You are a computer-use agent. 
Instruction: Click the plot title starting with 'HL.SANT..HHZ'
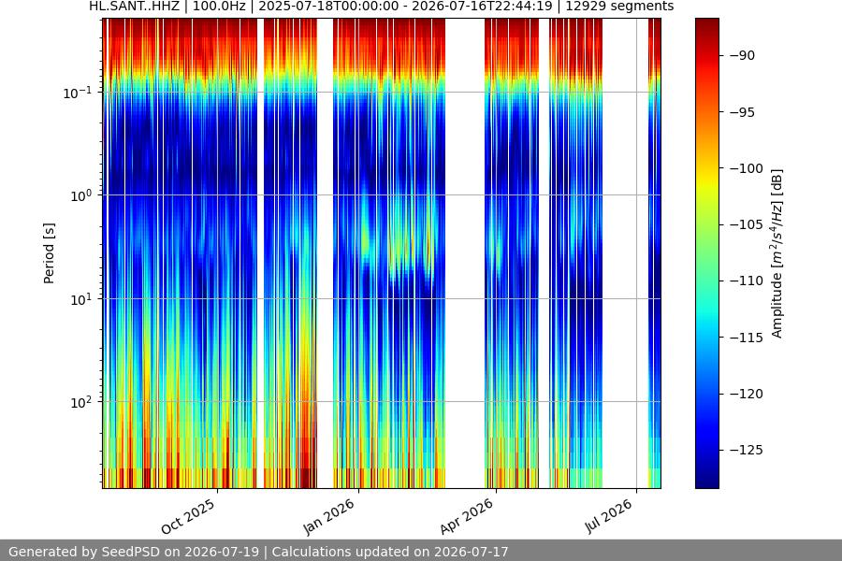pos(382,7)
